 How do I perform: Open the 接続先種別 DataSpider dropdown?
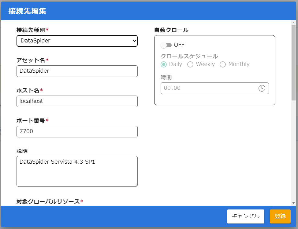[77, 41]
